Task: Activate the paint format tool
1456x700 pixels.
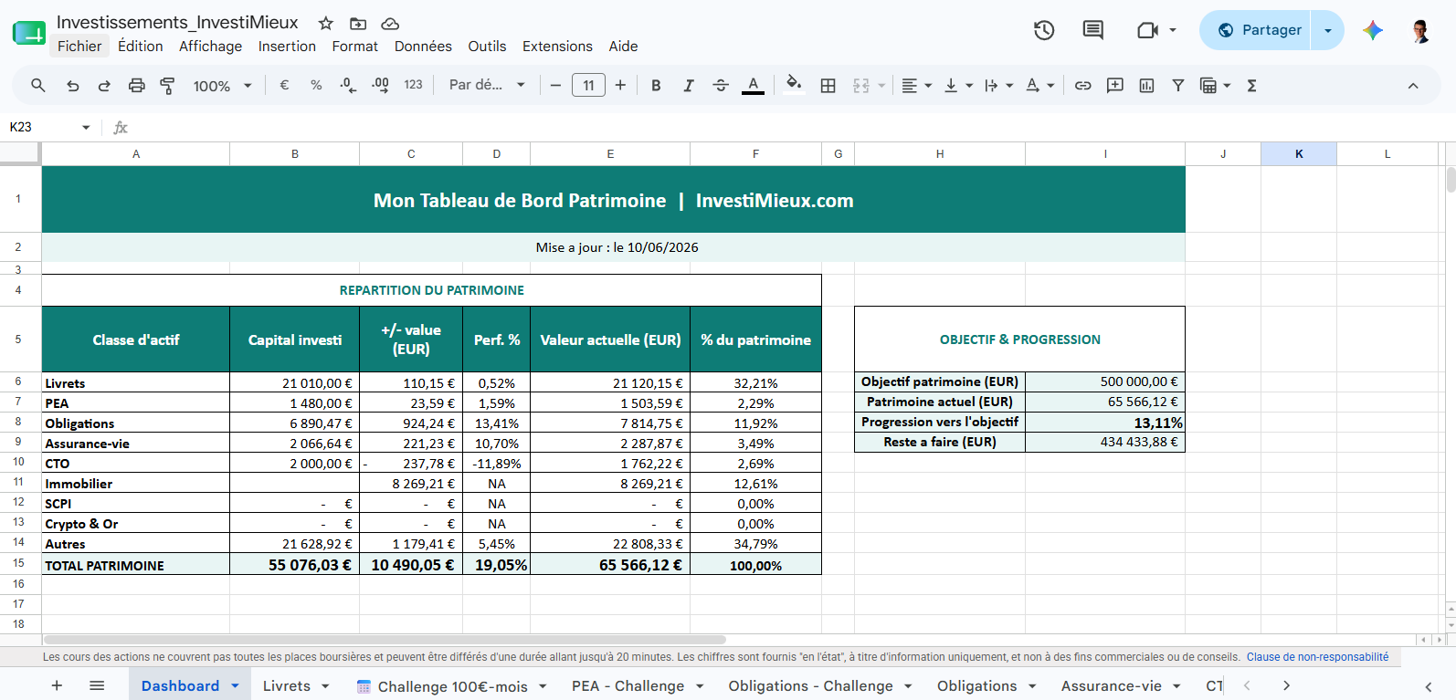Action: (x=167, y=85)
